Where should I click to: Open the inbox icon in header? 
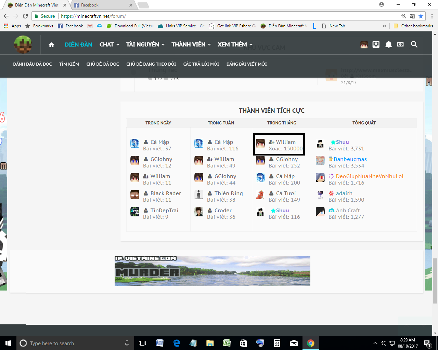point(376,44)
